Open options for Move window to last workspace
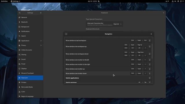The image size is (185, 104). 150,40
